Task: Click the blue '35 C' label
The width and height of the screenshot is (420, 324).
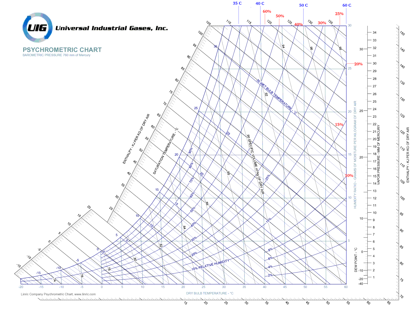Action: pos(237,3)
